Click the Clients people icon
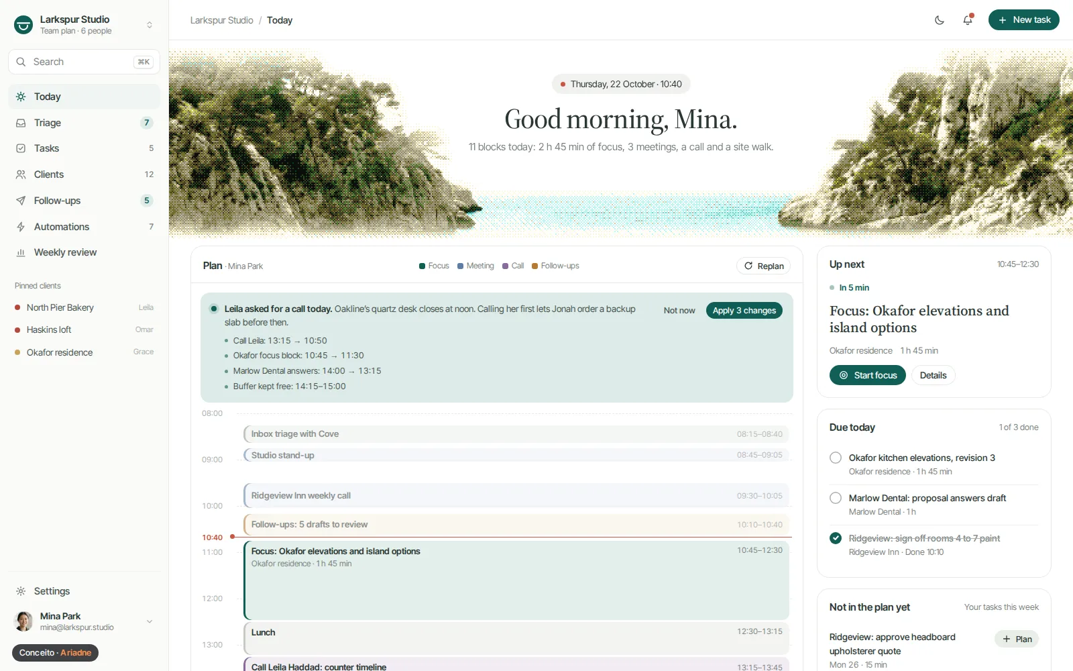This screenshot has width=1073, height=671. pyautogui.click(x=21, y=174)
